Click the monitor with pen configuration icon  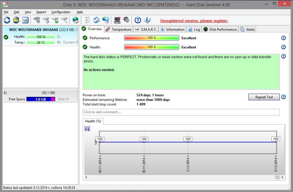117,20
